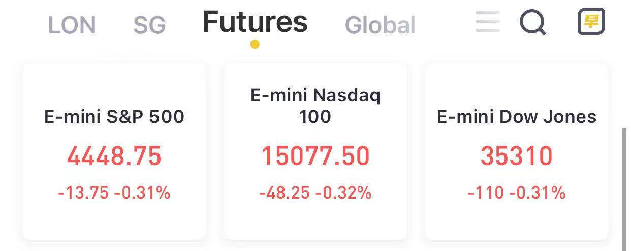Select the -110 -0.31% change text
This screenshot has height=251, width=631.
tap(517, 193)
